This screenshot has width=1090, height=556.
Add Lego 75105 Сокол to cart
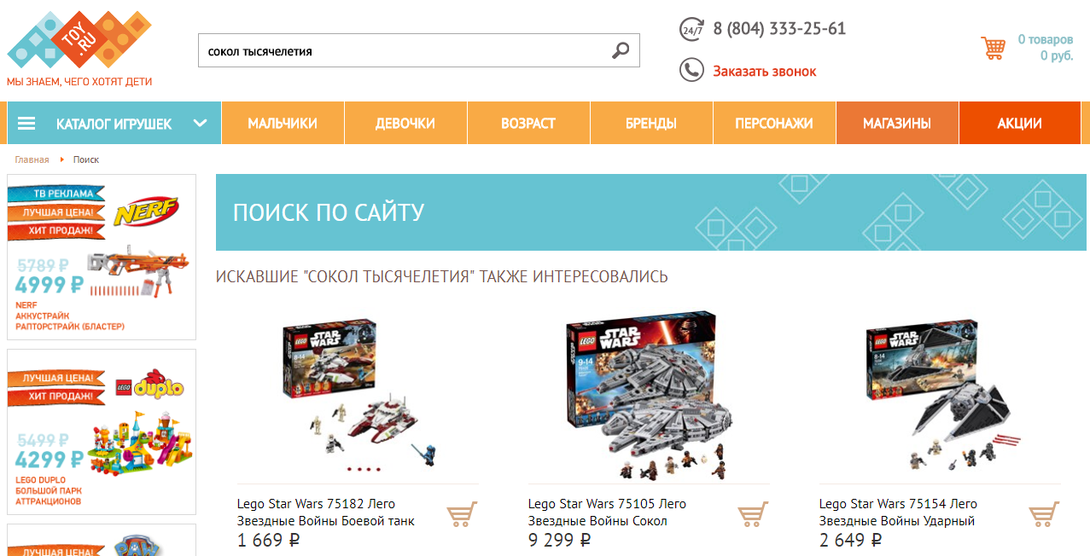click(753, 514)
